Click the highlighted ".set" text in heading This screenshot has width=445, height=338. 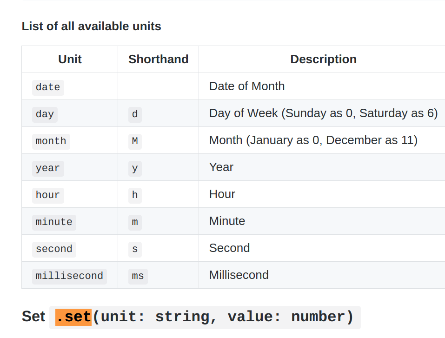[x=73, y=317]
